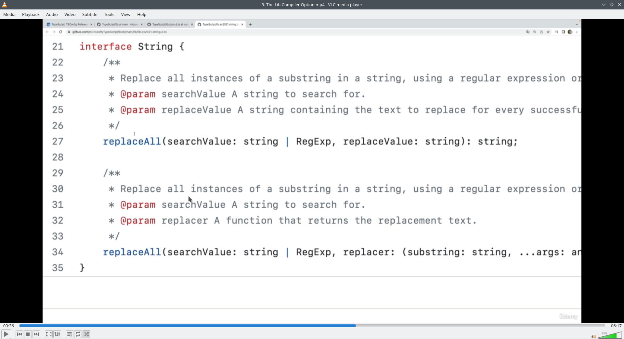This screenshot has height=339, width=624.
Task: Click the Help menu item
Action: coord(142,14)
